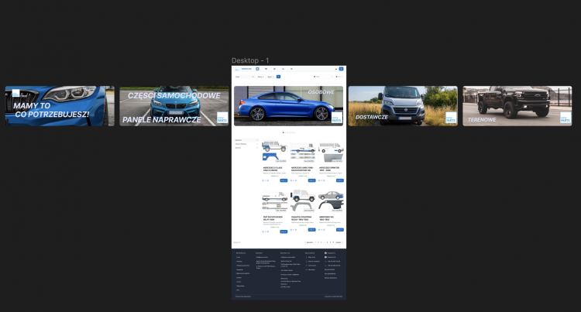Click the blue button on Mercedes Sprinter card
The height and width of the screenshot is (312, 581).
(x=340, y=180)
